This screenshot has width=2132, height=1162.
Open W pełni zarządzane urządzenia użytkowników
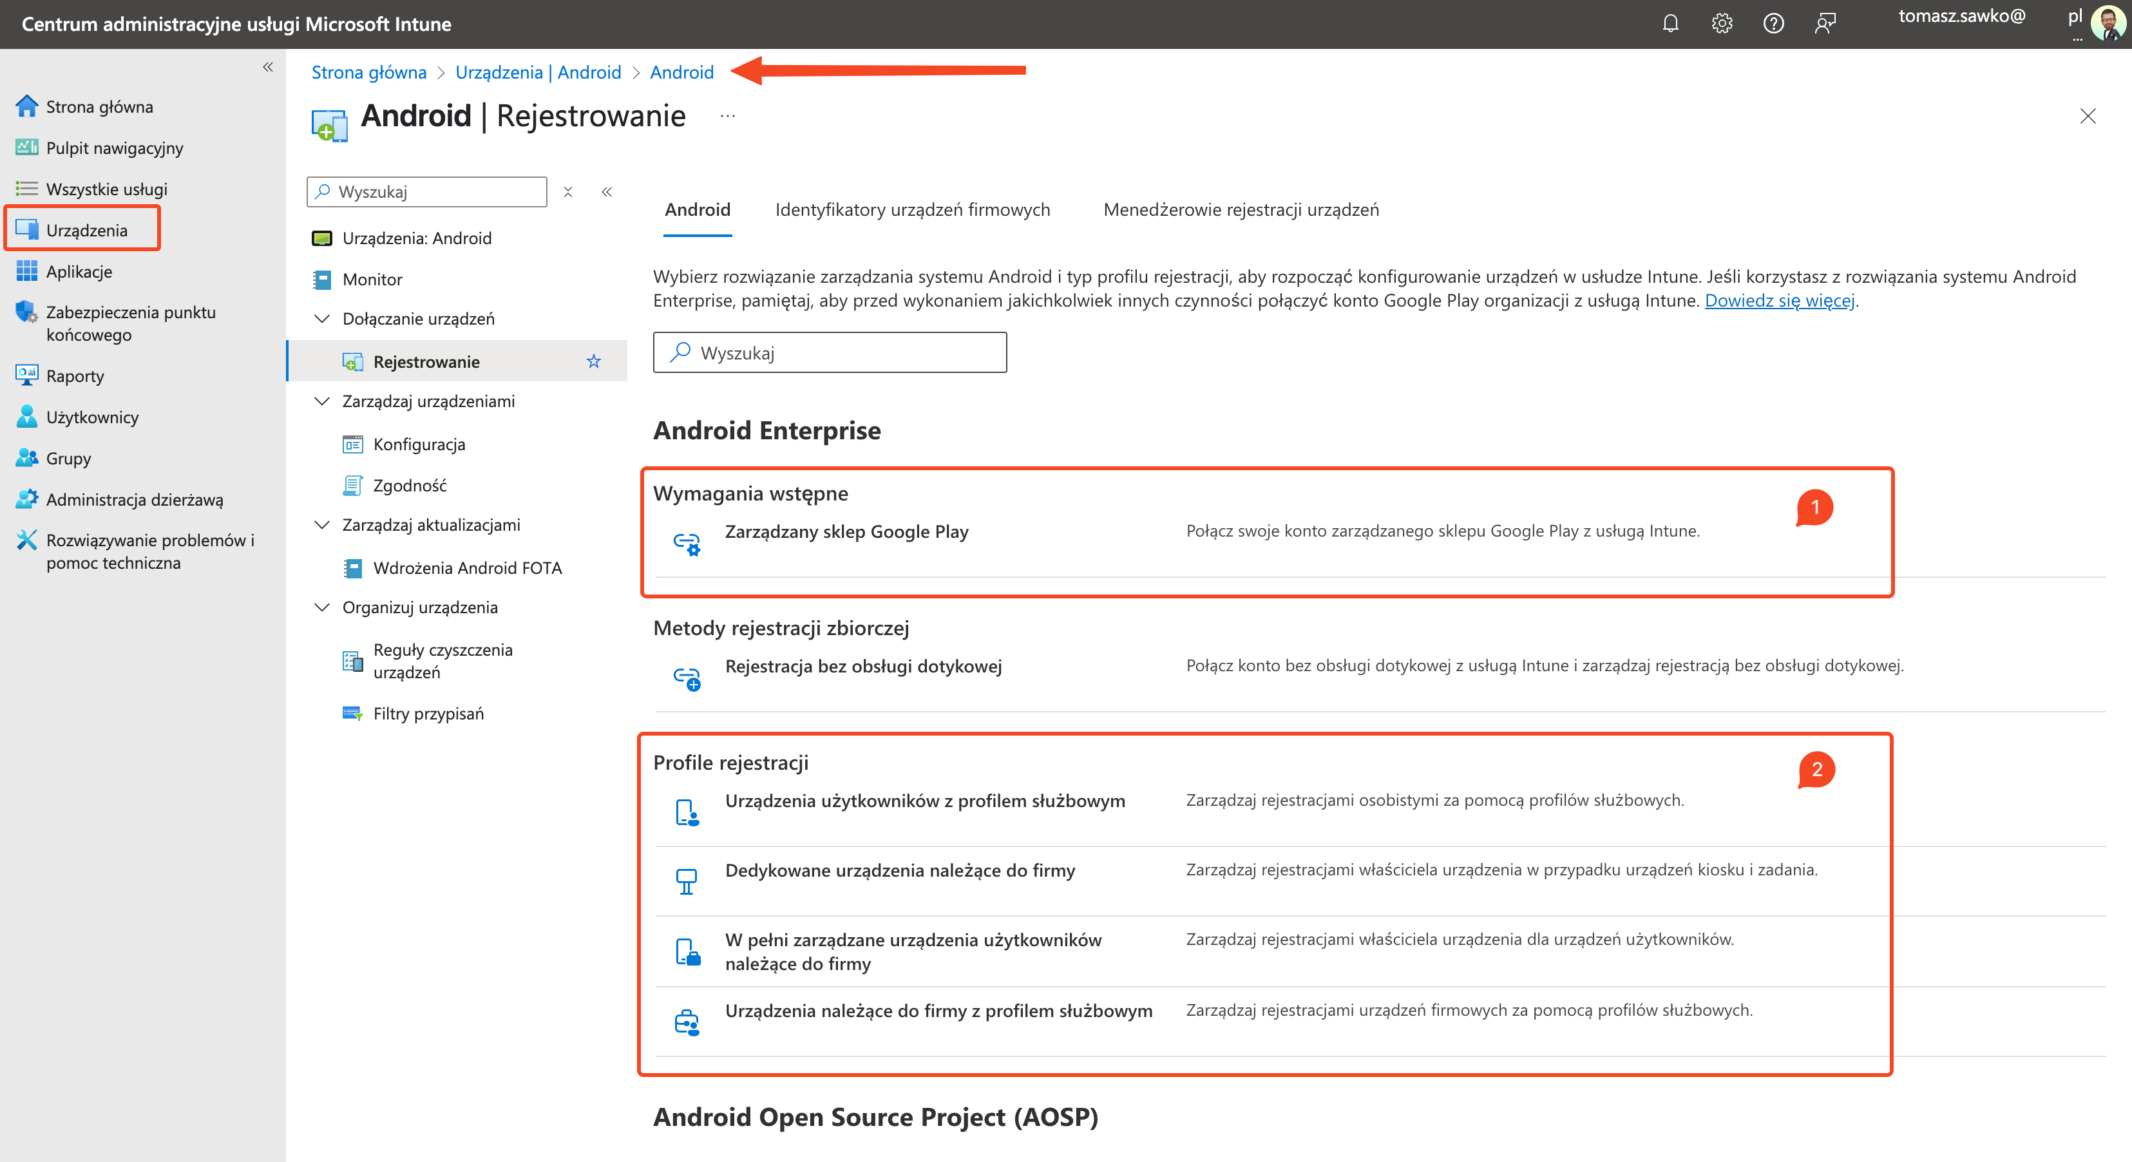click(x=913, y=952)
